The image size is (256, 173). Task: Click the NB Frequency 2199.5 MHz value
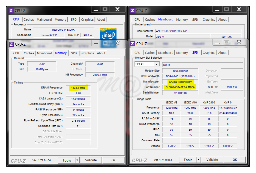[100, 75]
